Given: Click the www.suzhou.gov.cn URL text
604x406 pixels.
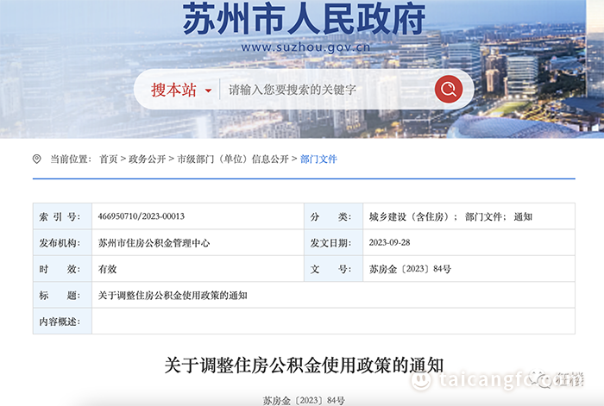Looking at the screenshot, I should (305, 47).
